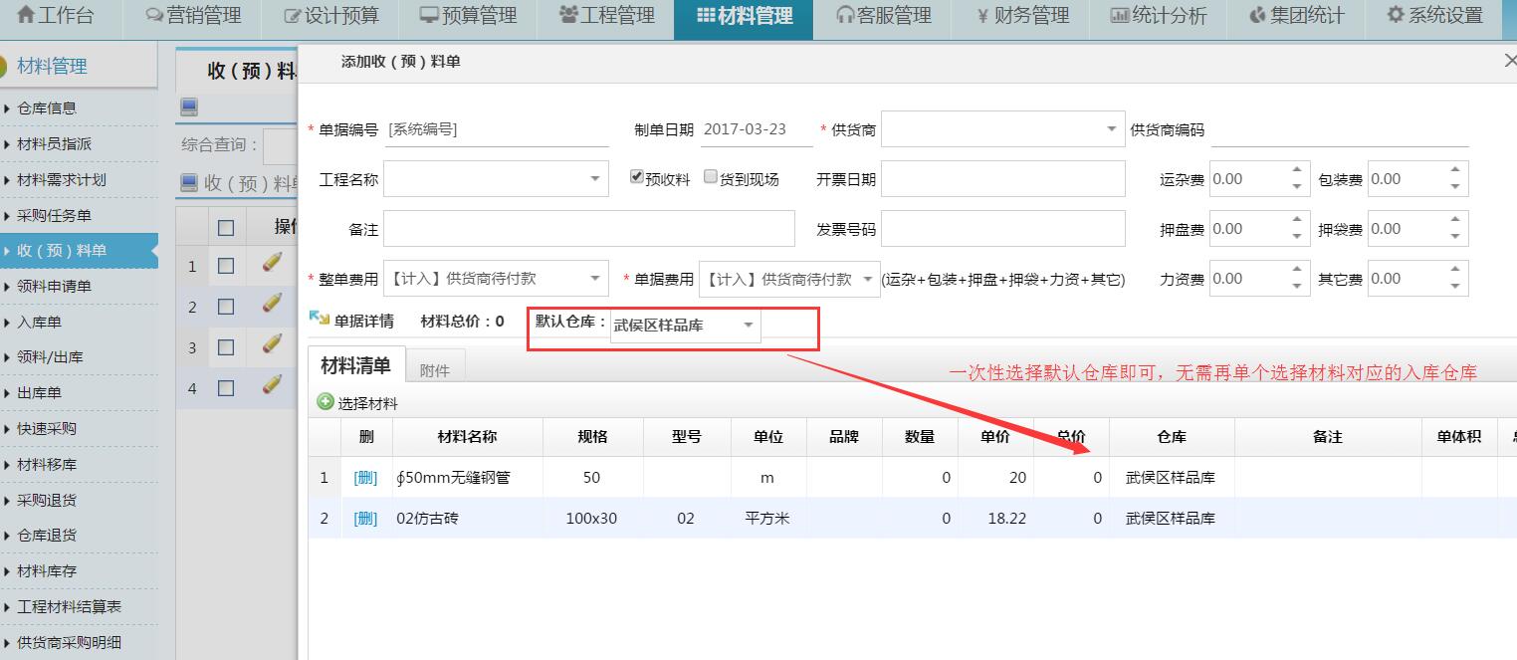Expand the 工程名称 dropdown
Screen dimensions: 1517x660
click(594, 179)
